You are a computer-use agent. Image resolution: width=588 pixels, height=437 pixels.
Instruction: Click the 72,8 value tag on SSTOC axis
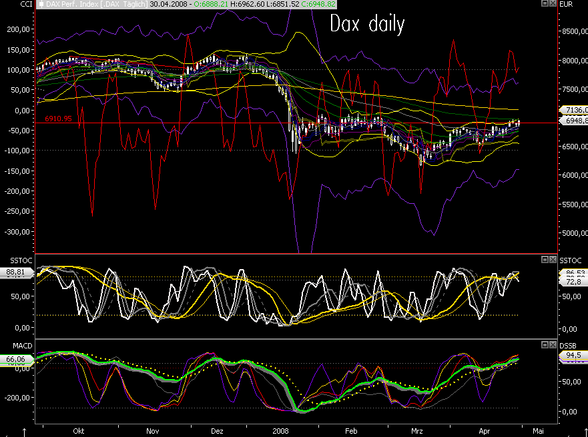(x=573, y=282)
